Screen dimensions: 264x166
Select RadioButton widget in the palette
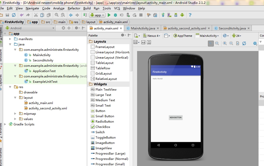(x=104, y=122)
